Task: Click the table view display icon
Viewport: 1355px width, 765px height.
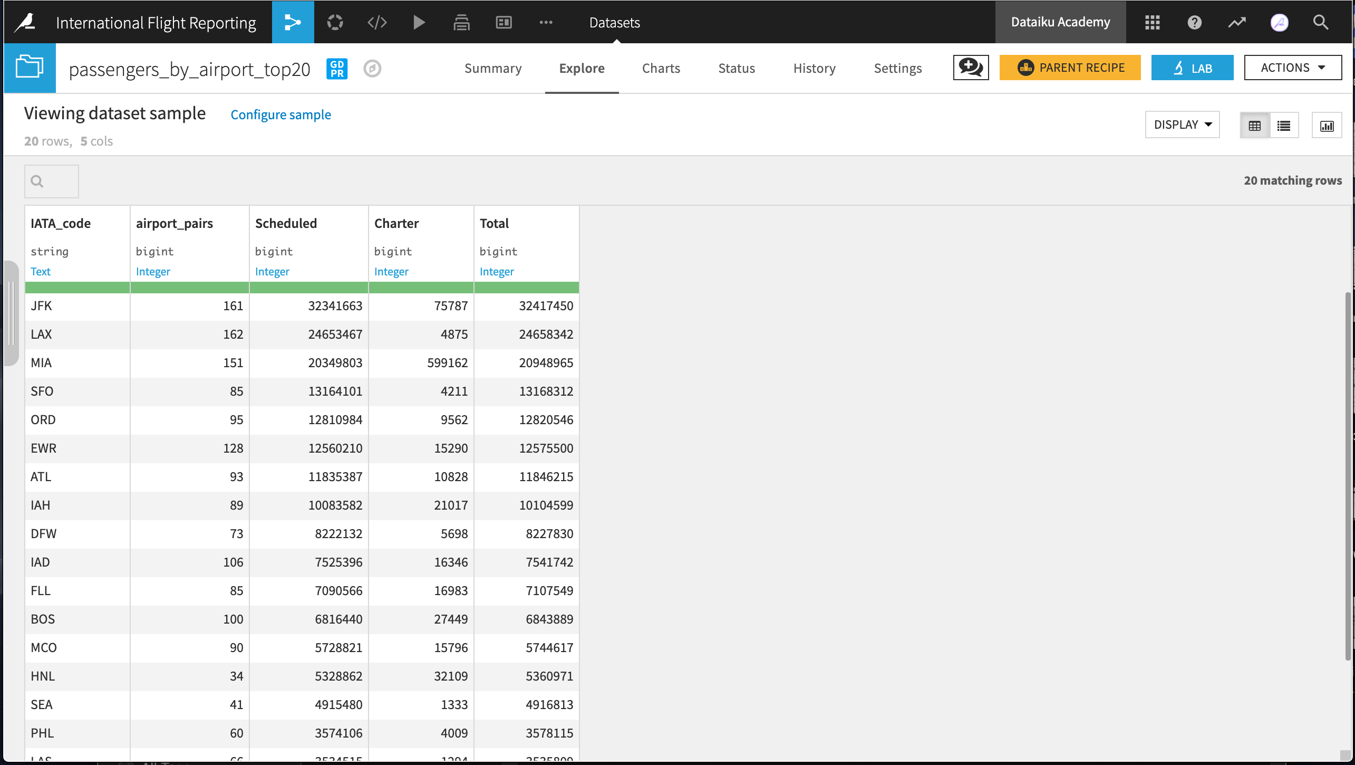Action: click(1254, 124)
